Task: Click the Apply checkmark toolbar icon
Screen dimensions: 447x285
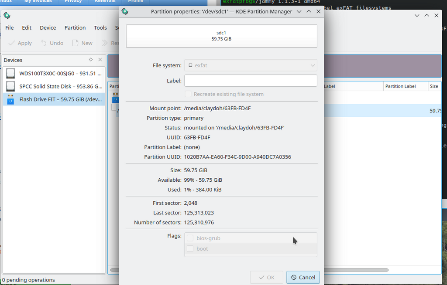Action: pyautogui.click(x=12, y=43)
